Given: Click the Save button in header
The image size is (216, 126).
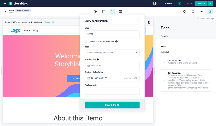Looking at the screenshot, I should (x=189, y=3).
